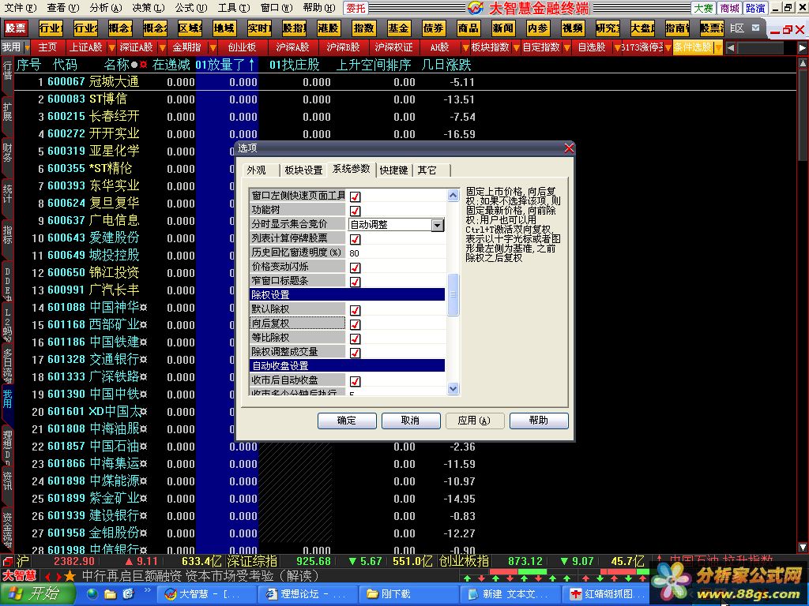The height and width of the screenshot is (606, 809).
Task: Toggle 窗口左侧快速页面工具 checkbox
Action: click(x=355, y=196)
